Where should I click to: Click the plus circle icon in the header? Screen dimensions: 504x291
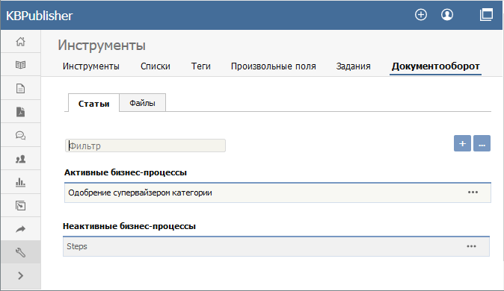(421, 15)
